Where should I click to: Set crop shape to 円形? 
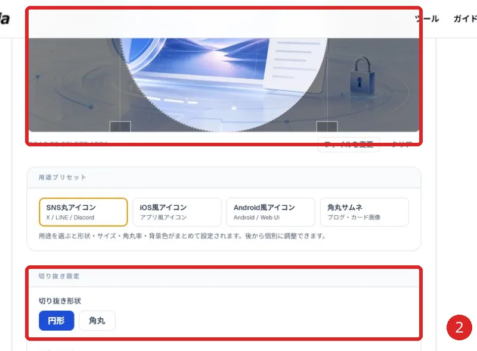pos(56,321)
